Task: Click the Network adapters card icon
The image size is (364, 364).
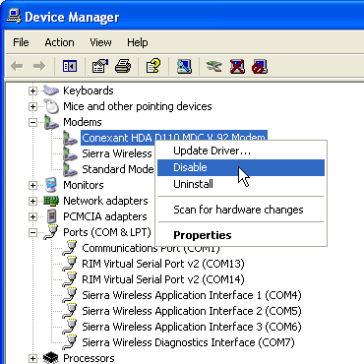Action: pyautogui.click(x=51, y=201)
